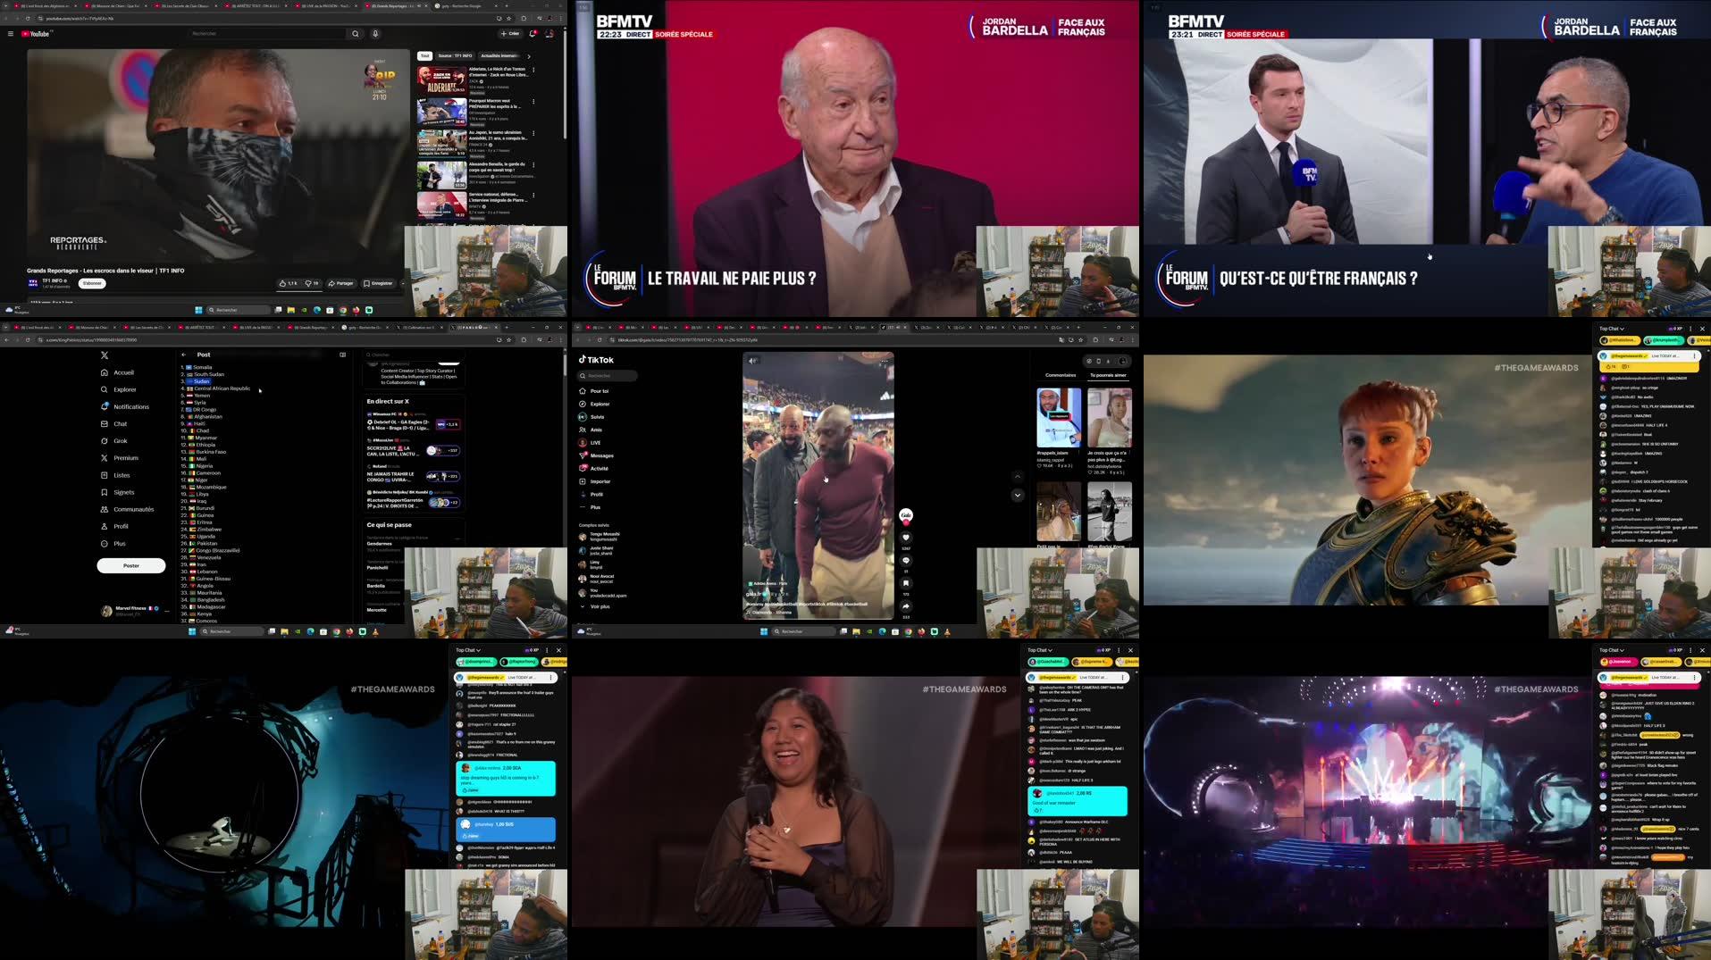Open the TikTok video comment bubble

point(905,561)
